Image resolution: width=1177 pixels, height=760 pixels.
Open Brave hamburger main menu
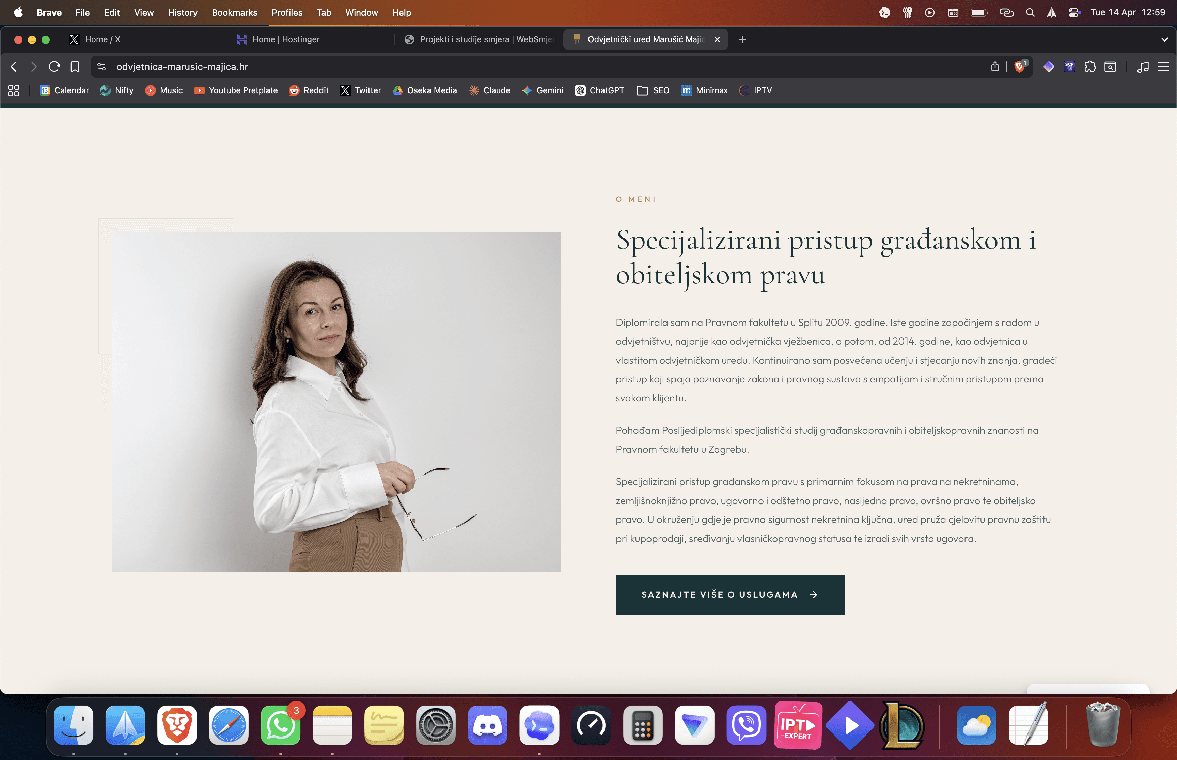coord(1163,67)
